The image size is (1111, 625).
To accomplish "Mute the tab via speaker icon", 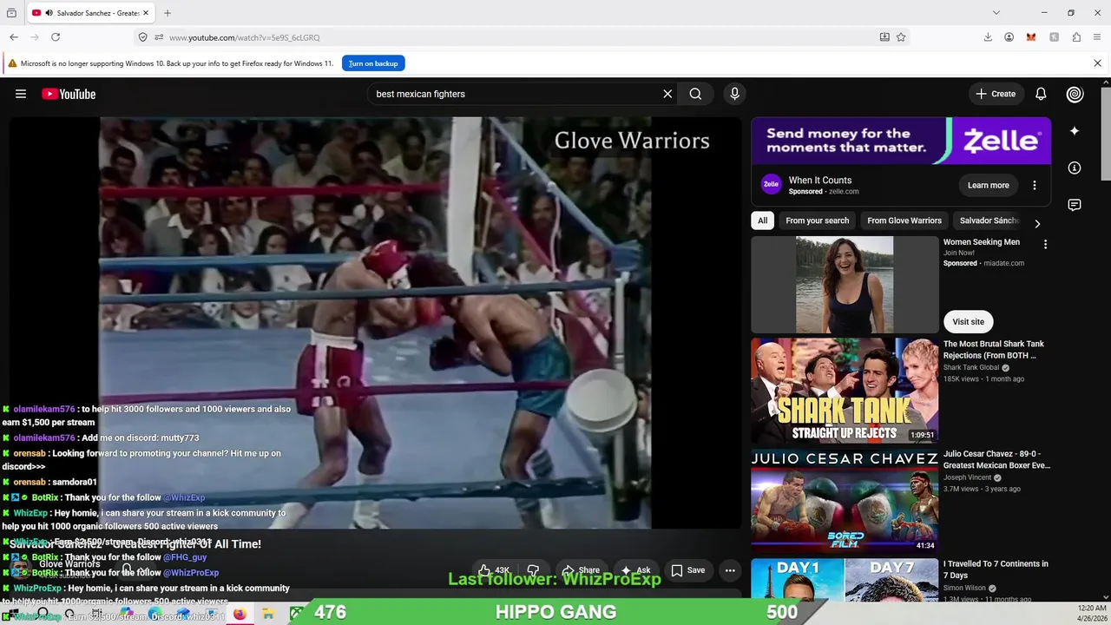I will (x=48, y=13).
